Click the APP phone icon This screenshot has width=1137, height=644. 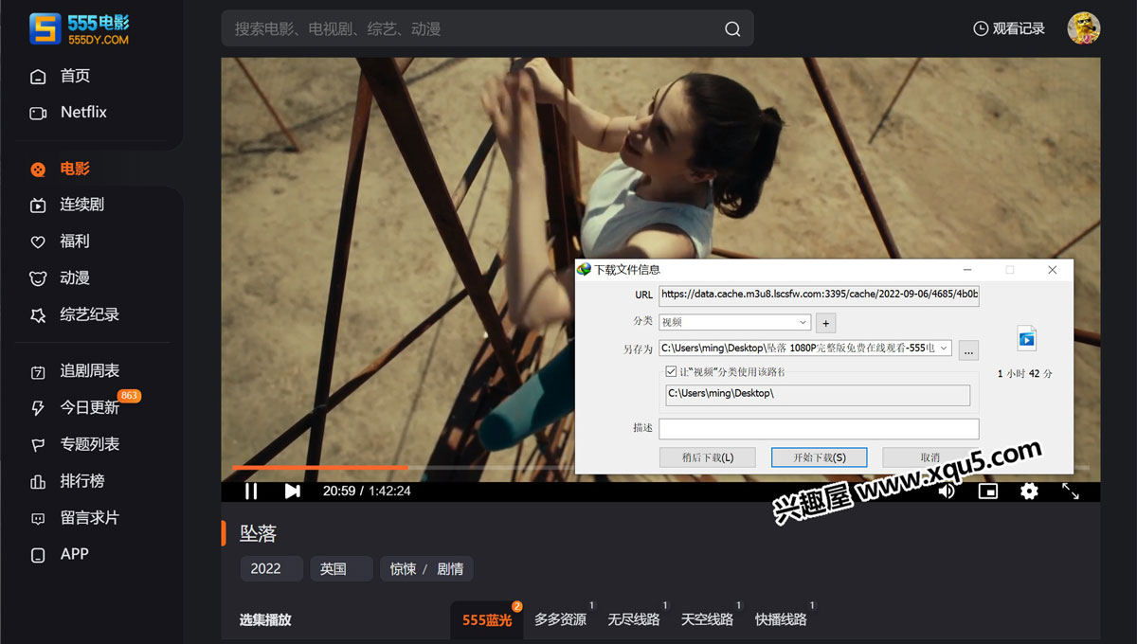38,555
